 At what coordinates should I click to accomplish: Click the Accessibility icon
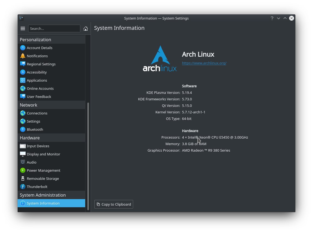click(23, 72)
